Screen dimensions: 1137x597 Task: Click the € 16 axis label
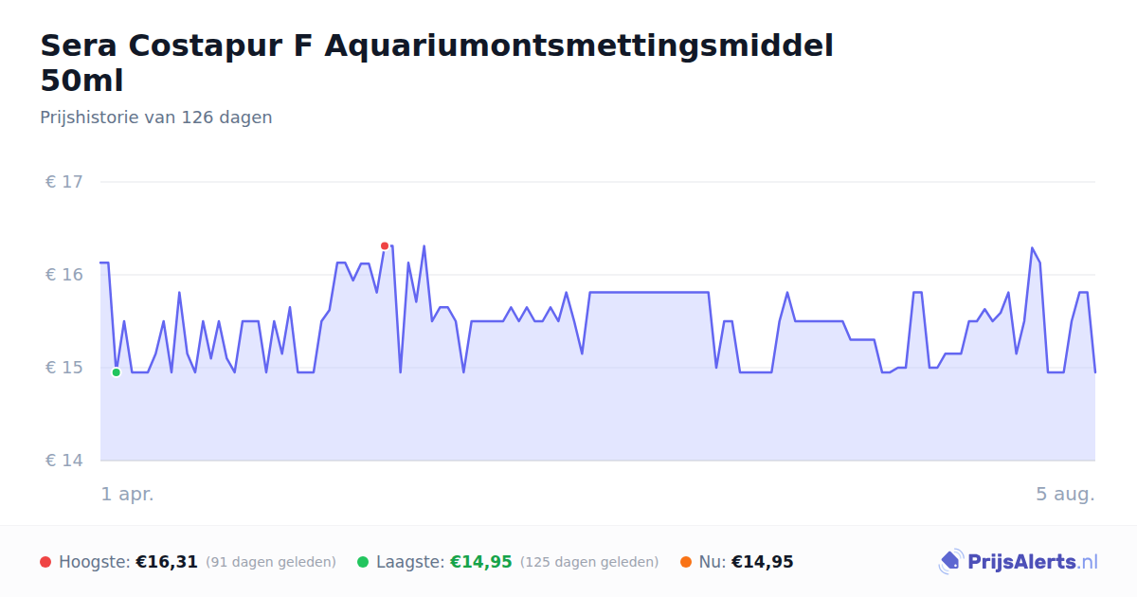63,275
